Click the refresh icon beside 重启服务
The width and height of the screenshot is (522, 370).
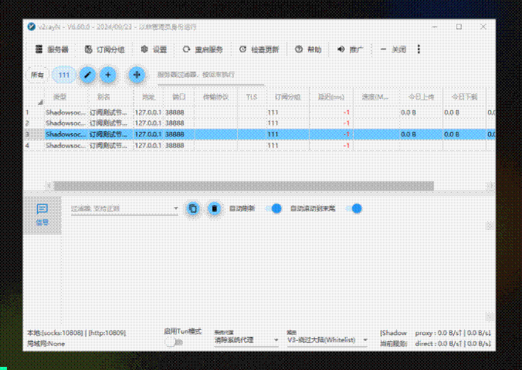coord(186,49)
